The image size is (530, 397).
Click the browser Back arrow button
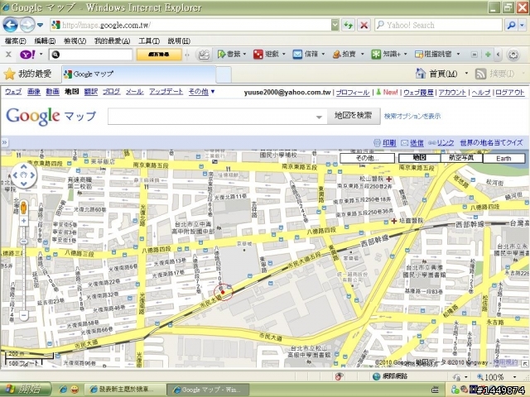point(10,25)
